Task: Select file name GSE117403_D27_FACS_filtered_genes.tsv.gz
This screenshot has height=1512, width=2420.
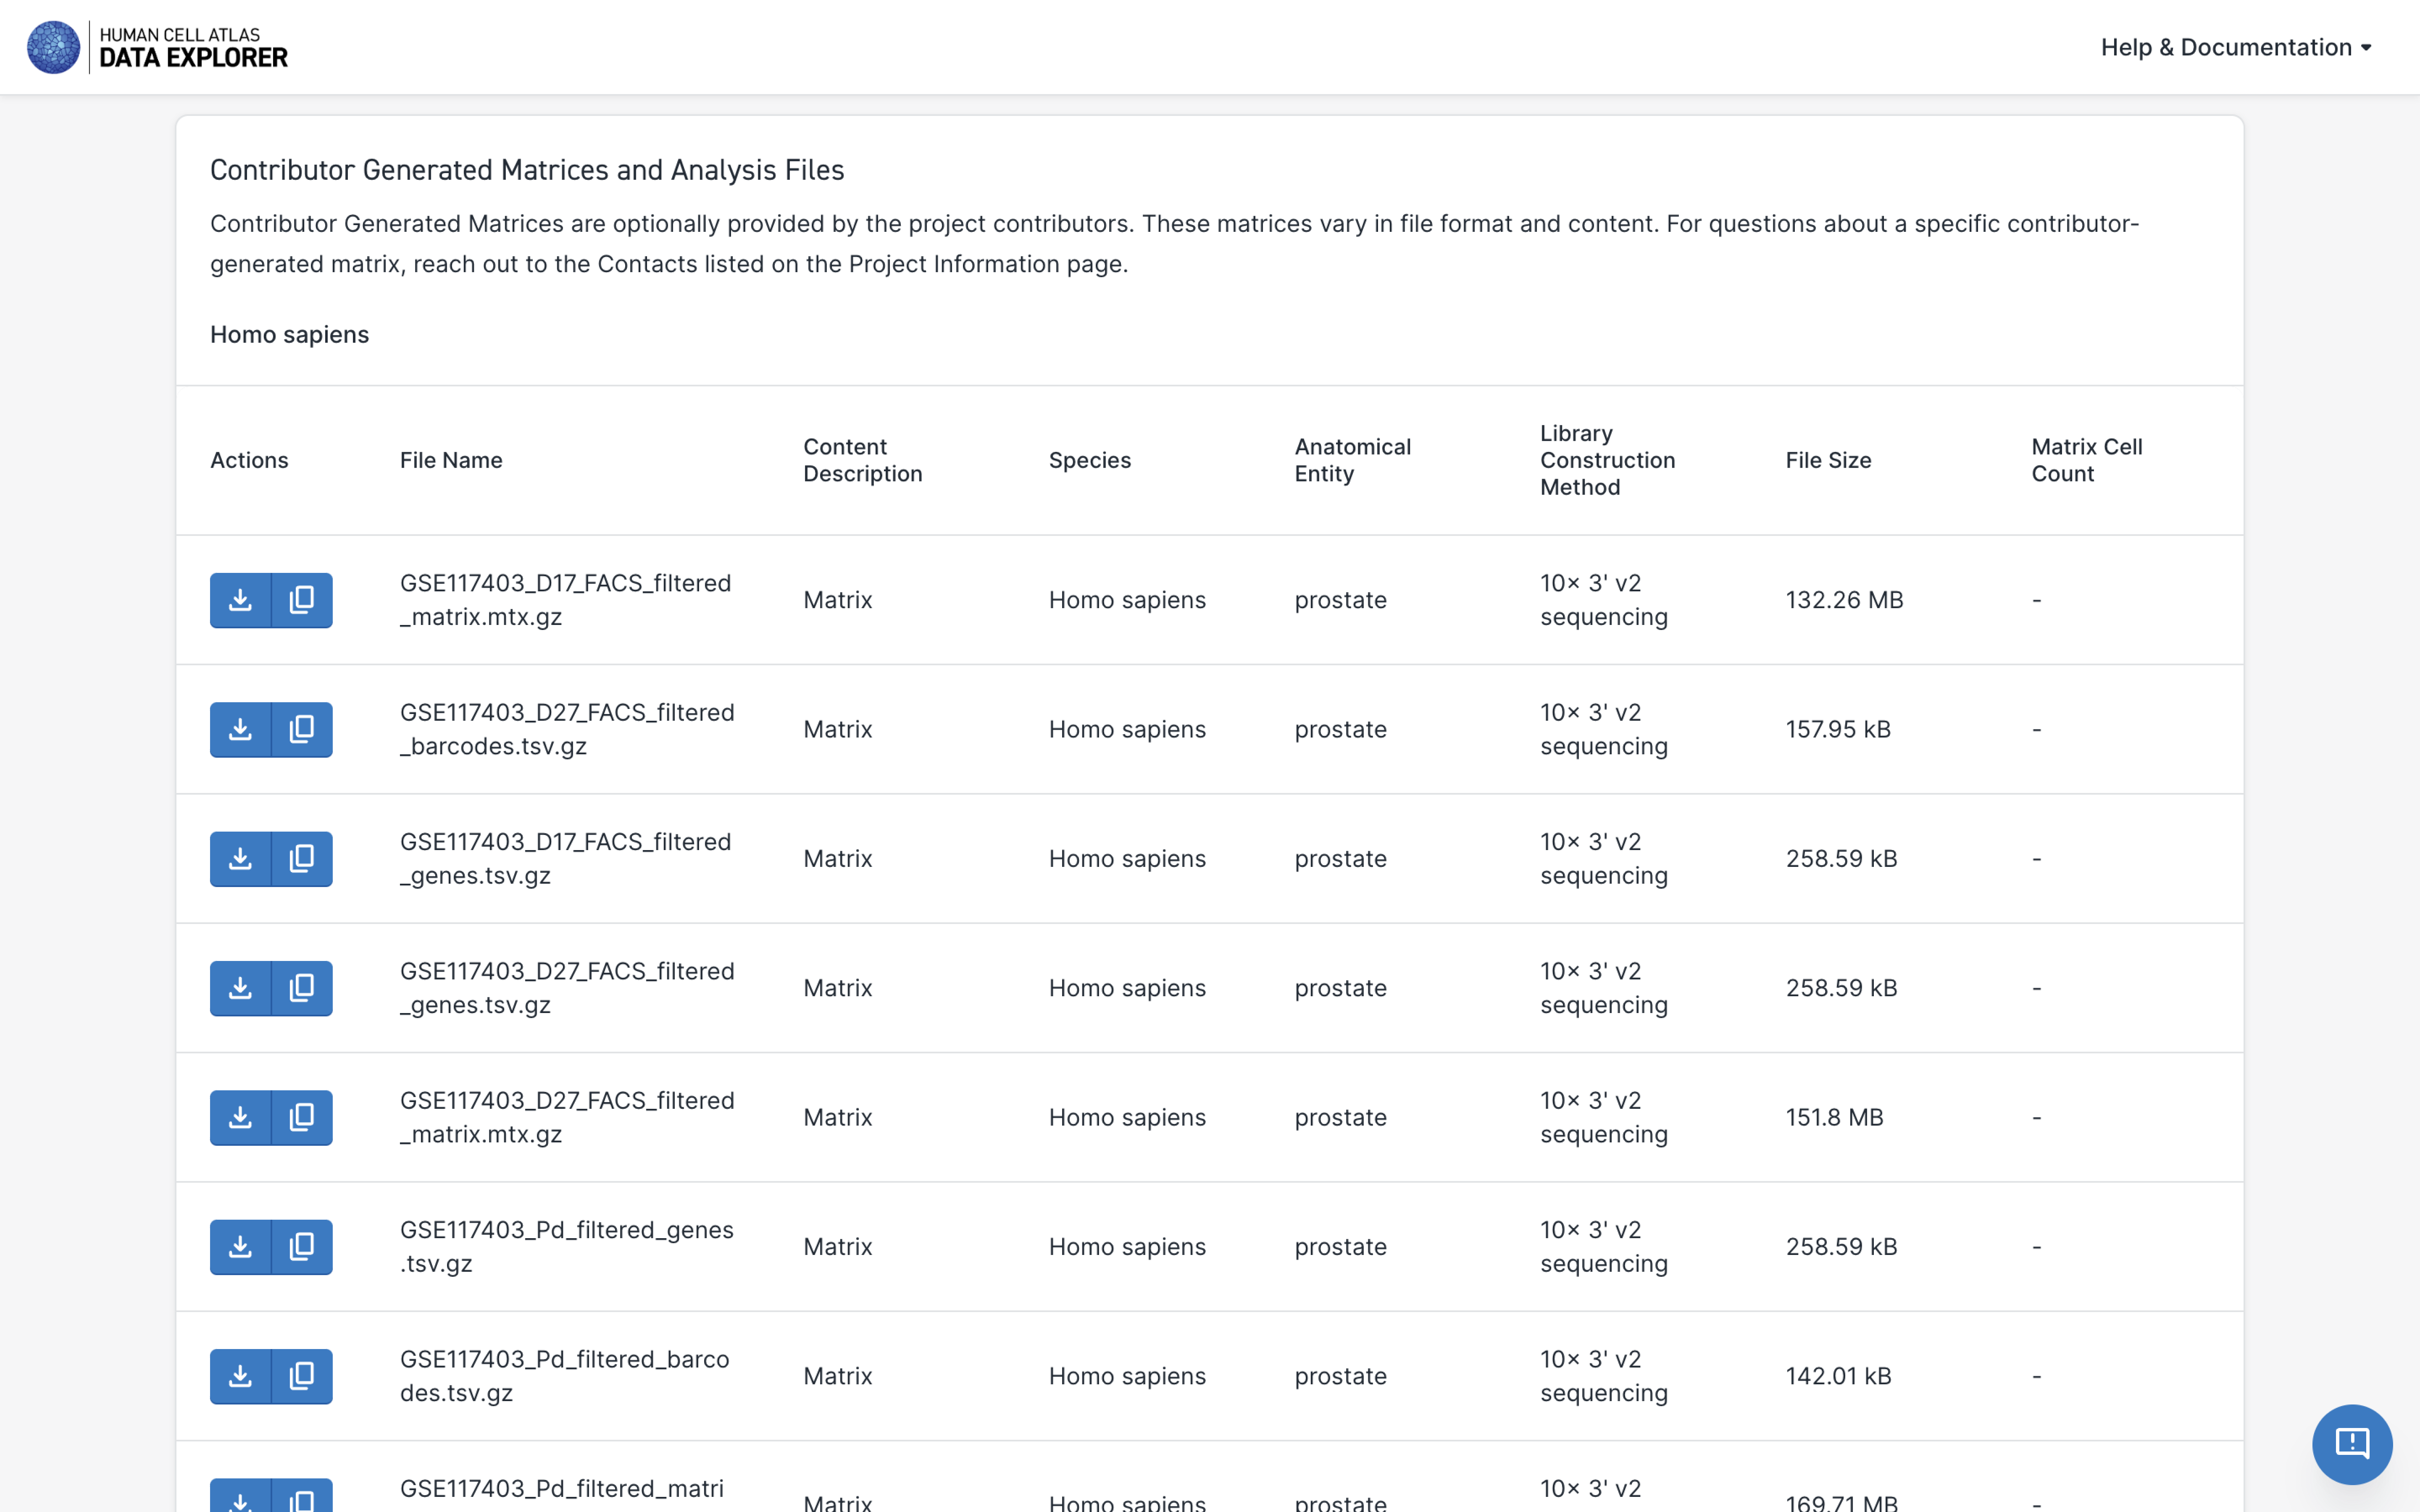Action: (567, 988)
